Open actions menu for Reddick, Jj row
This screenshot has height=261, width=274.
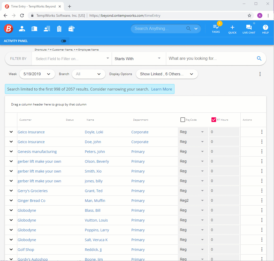pos(262,249)
